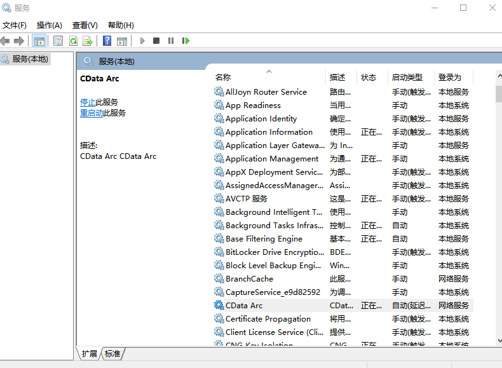Sort by the 登录为 column header
Screen dimensions: 502x368
[450, 77]
